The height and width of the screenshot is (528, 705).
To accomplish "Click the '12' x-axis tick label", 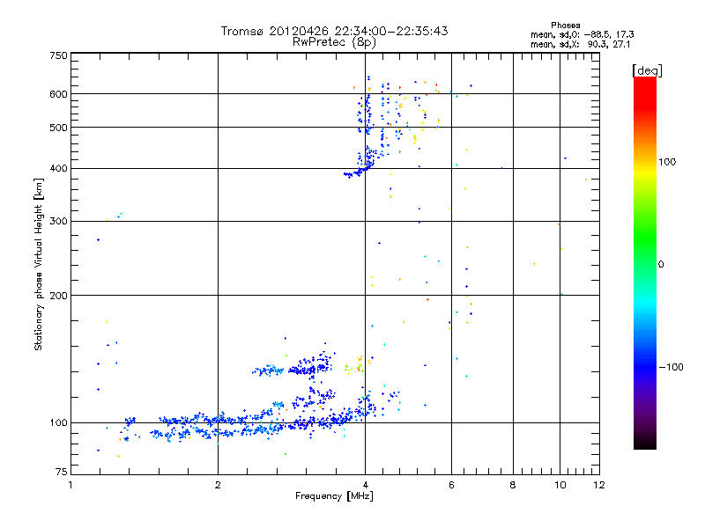I will coord(599,485).
